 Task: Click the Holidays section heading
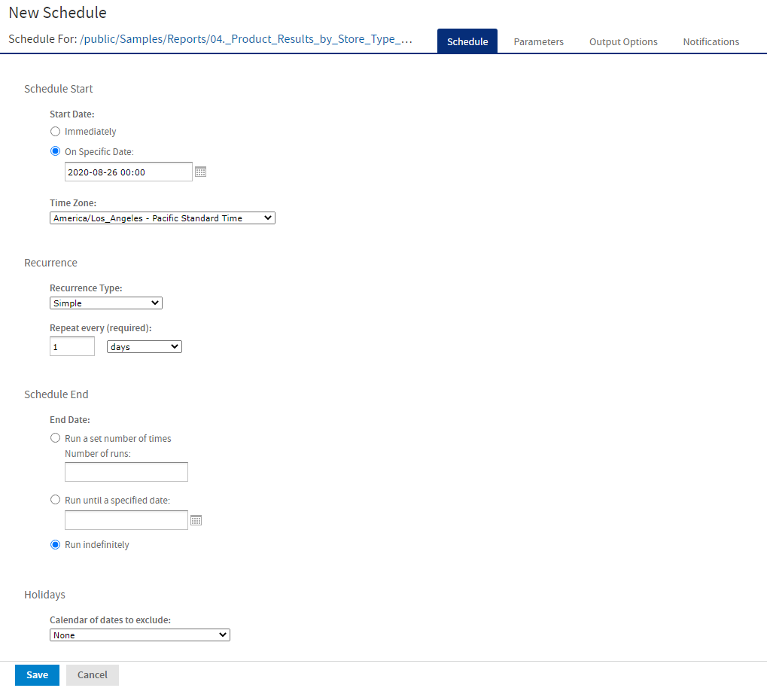tap(44, 595)
